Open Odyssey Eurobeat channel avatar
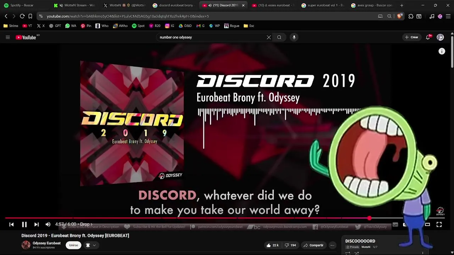 coord(26,245)
